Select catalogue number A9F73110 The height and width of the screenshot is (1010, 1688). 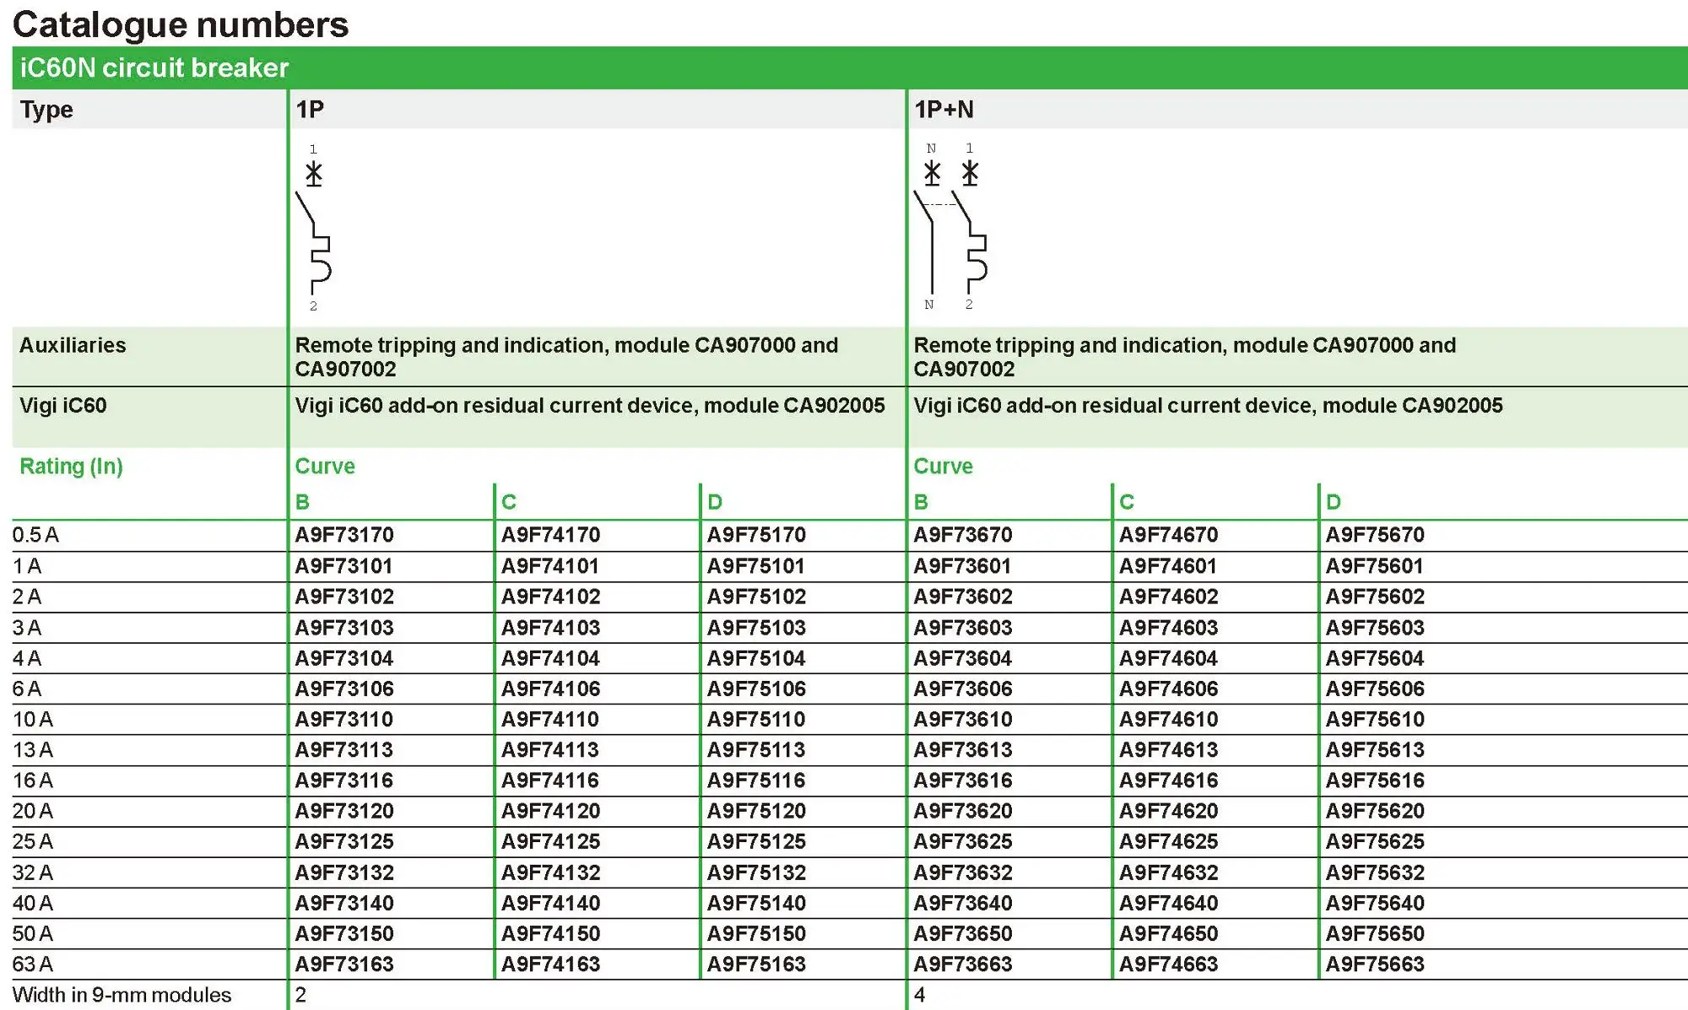[x=344, y=720]
